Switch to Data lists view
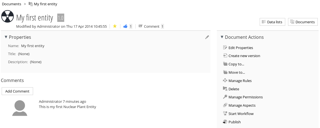The image size is (320, 128). [272, 22]
